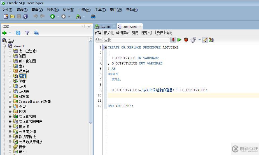Click the New file toolbar icon

(x=6, y=16)
